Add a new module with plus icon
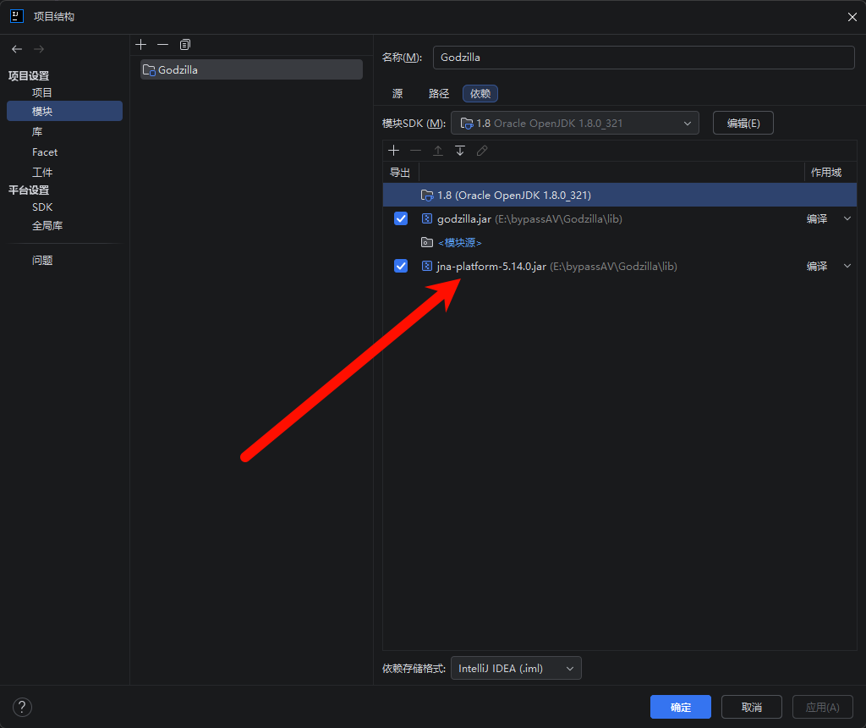Image resolution: width=866 pixels, height=728 pixels. point(141,45)
